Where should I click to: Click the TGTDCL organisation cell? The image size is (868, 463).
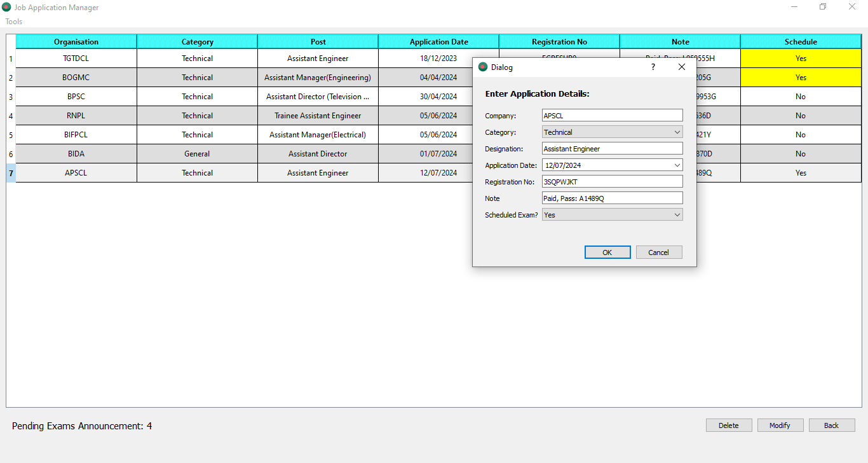click(x=76, y=59)
